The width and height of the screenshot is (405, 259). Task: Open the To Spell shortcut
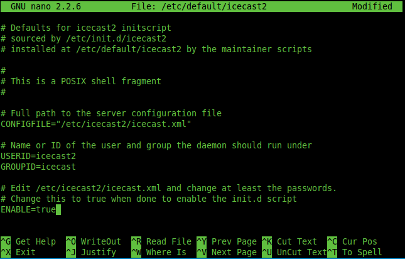pyautogui.click(x=362, y=252)
